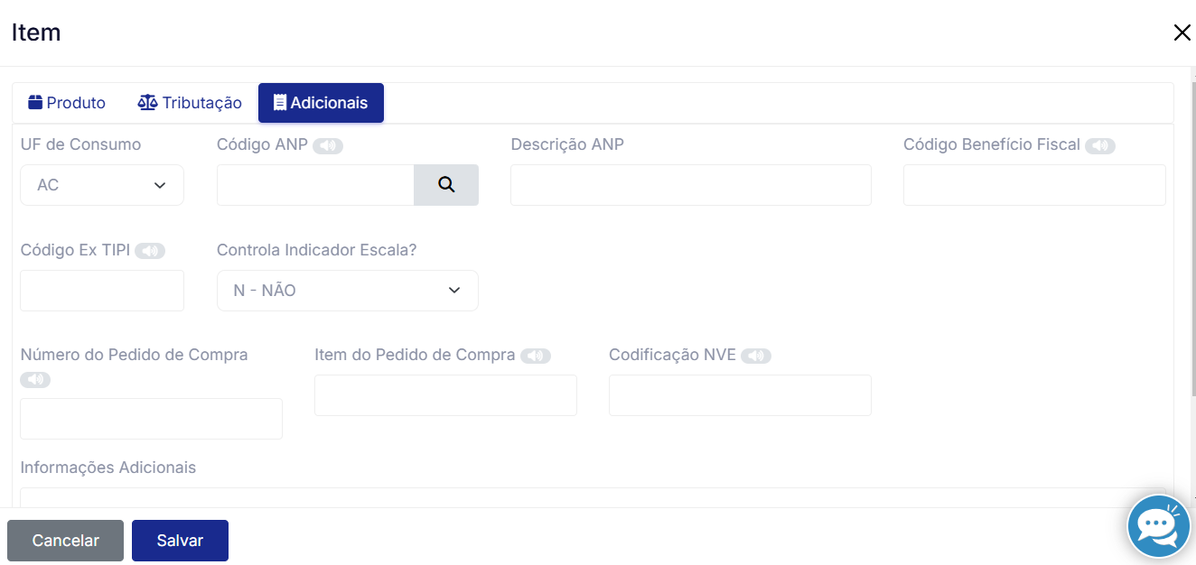Click the speaker badge under Número do Pedido de Compra
This screenshot has height=565, width=1196.
pyautogui.click(x=35, y=380)
